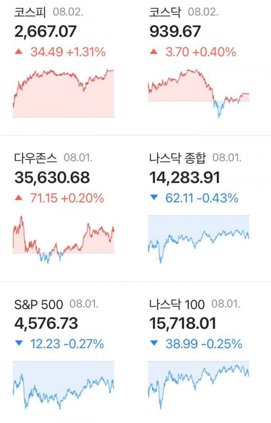Tap the S&P 500 blue chart
The width and height of the screenshot is (271, 423).
click(64, 385)
